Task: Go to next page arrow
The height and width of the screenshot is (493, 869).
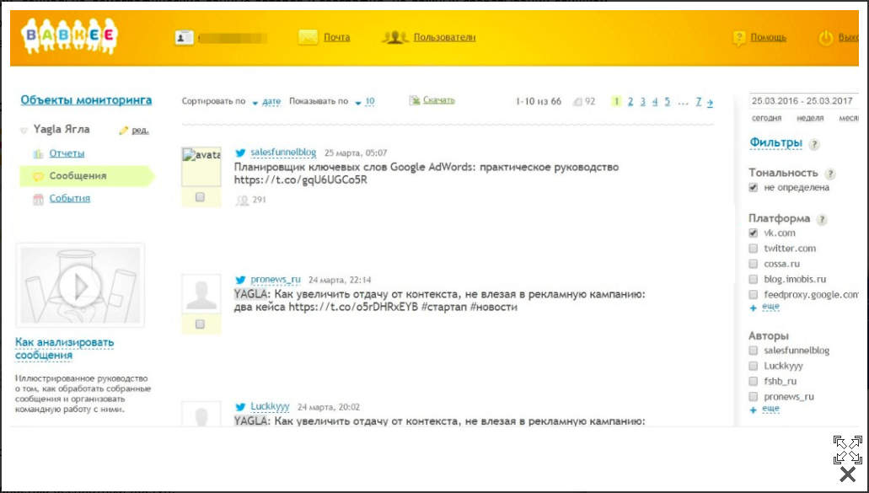Action: pos(710,103)
